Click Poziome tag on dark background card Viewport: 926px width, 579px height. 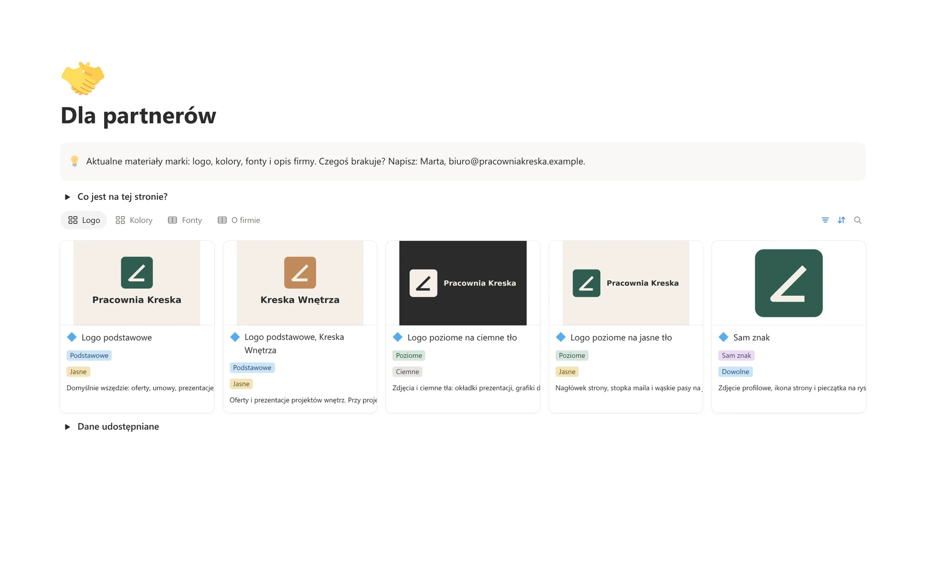click(409, 356)
